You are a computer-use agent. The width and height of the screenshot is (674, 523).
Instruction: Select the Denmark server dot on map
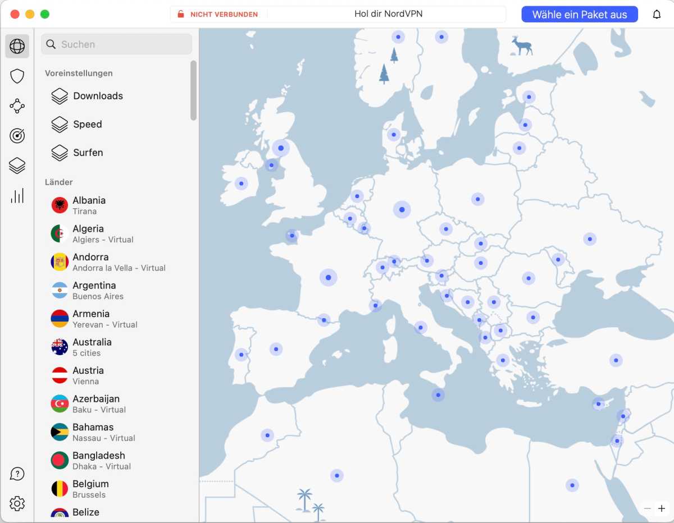click(394, 135)
